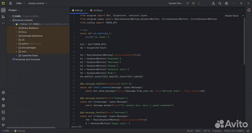Collapse Python 3.11 (EMEL) node
Viewport: 252px width, 133px height.
pos(13,24)
